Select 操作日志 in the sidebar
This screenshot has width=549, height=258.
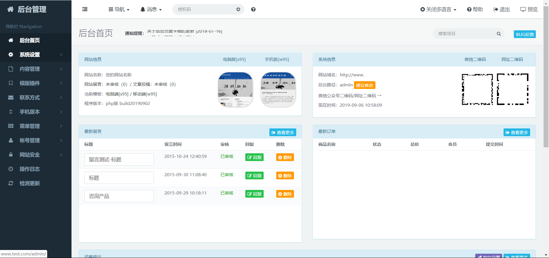pos(30,169)
